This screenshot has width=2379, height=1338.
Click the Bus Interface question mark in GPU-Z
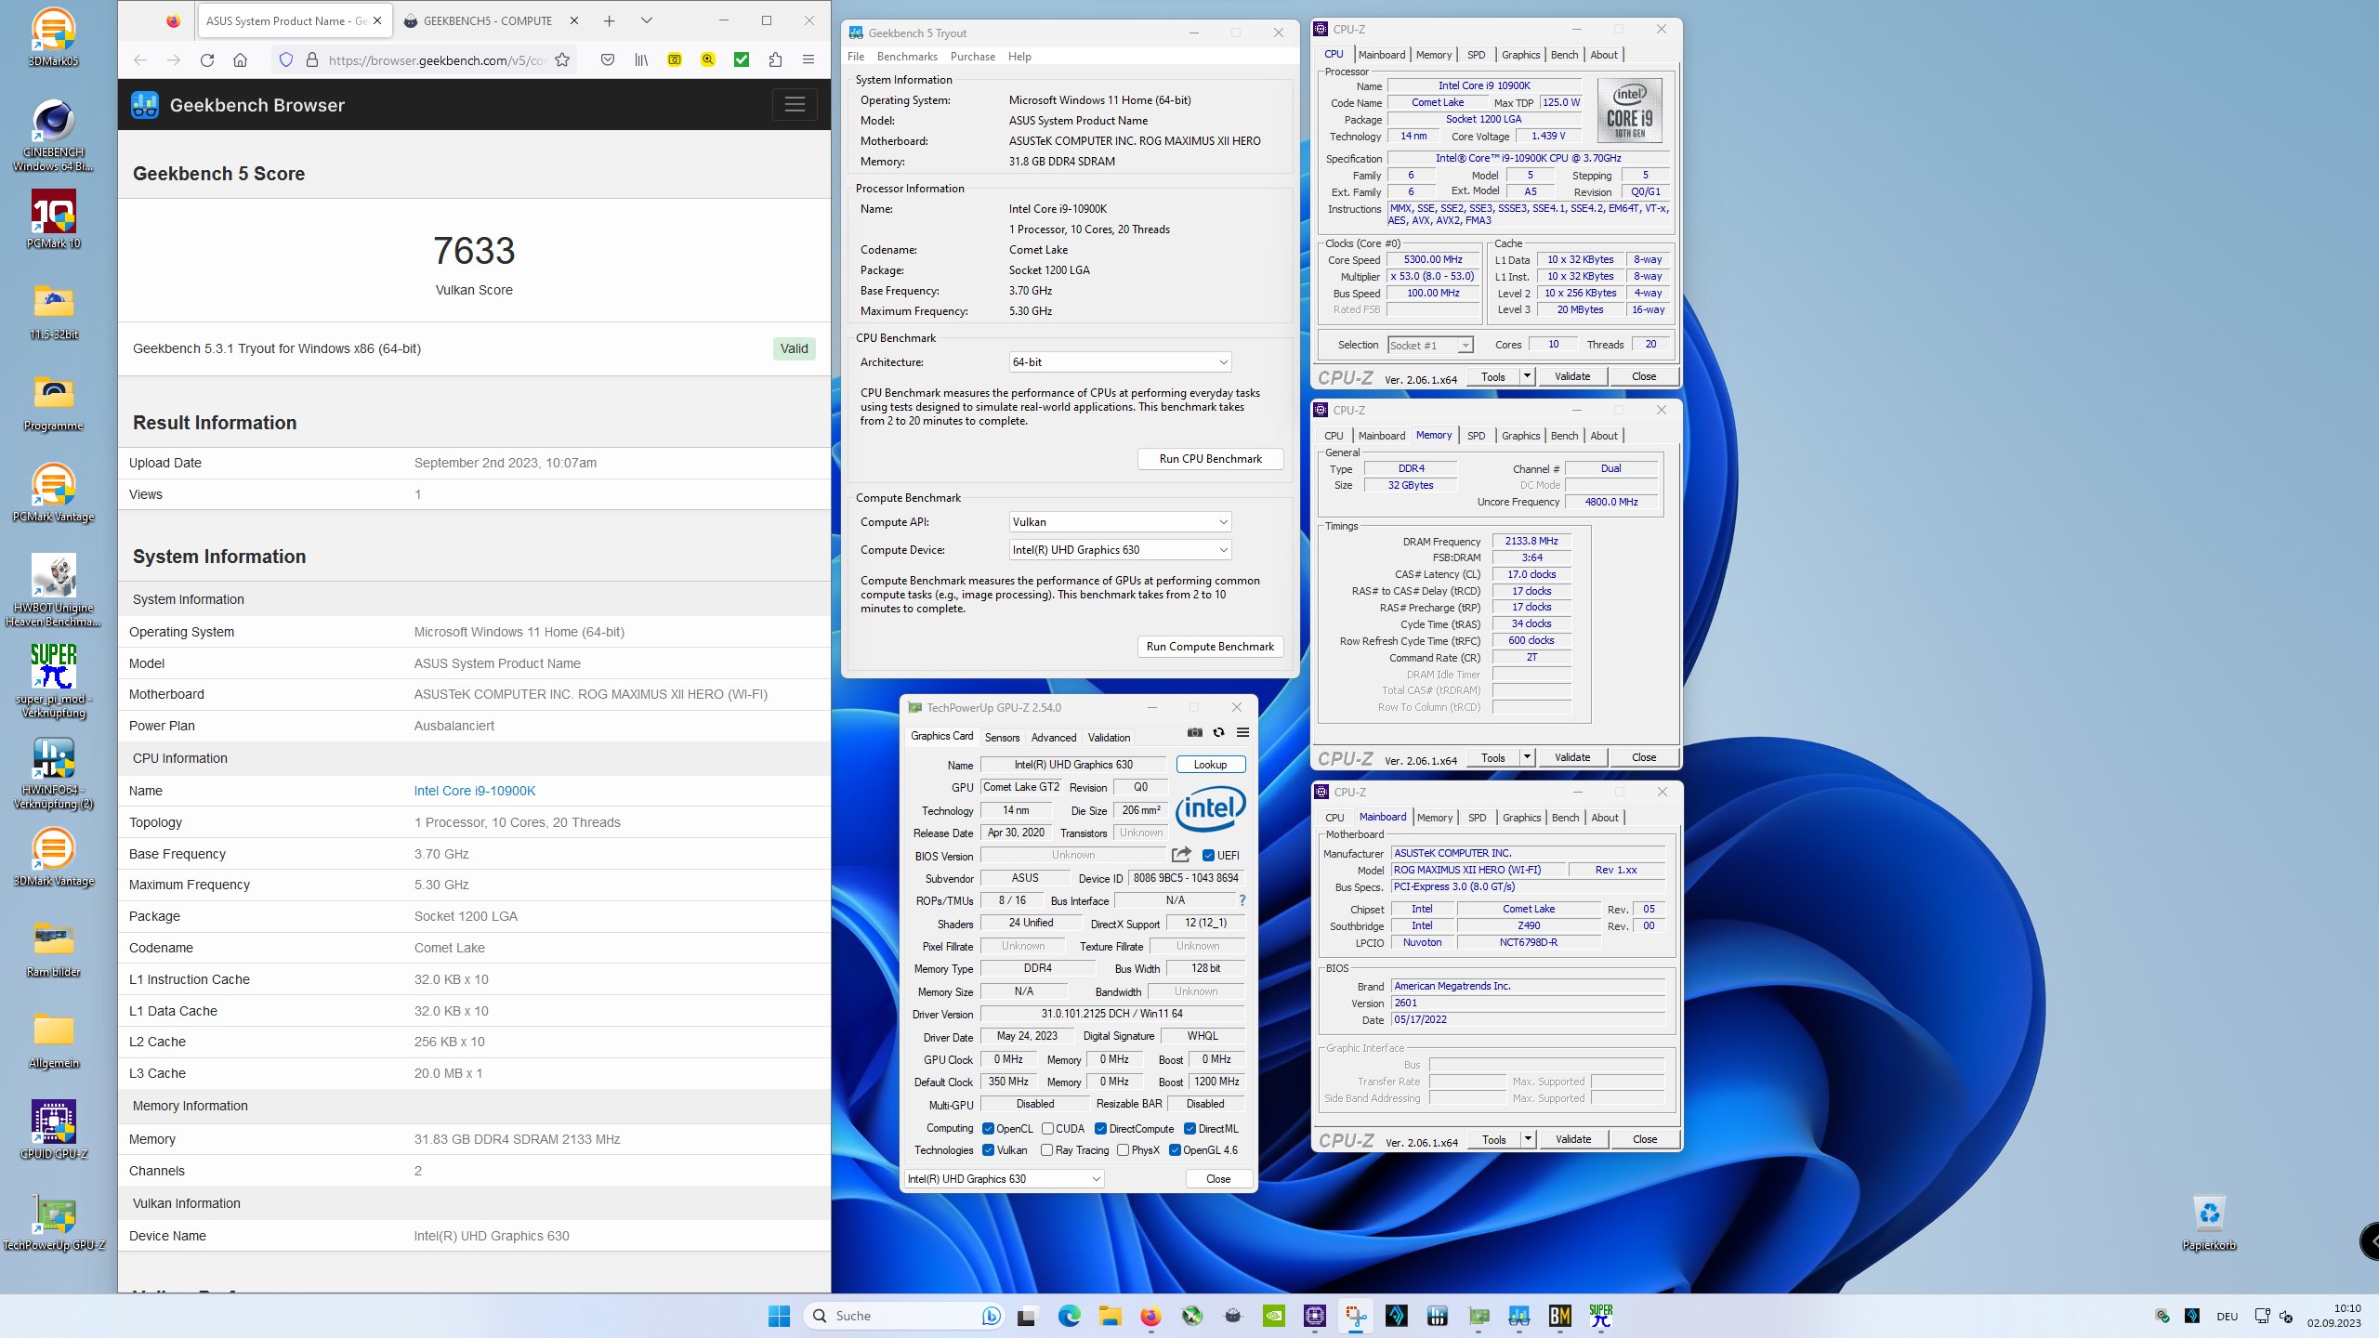pyautogui.click(x=1242, y=900)
